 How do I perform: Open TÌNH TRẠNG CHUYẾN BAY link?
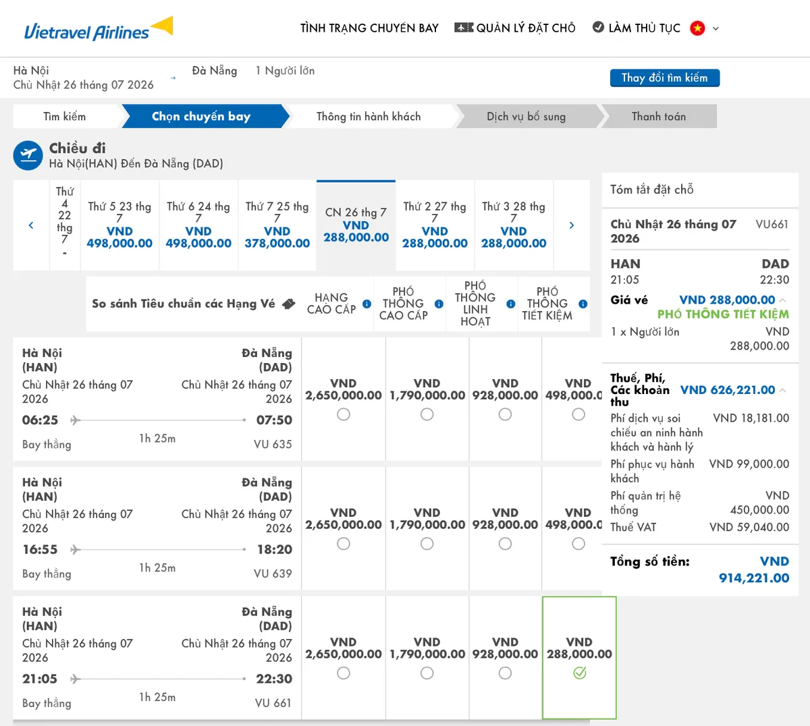pyautogui.click(x=369, y=28)
